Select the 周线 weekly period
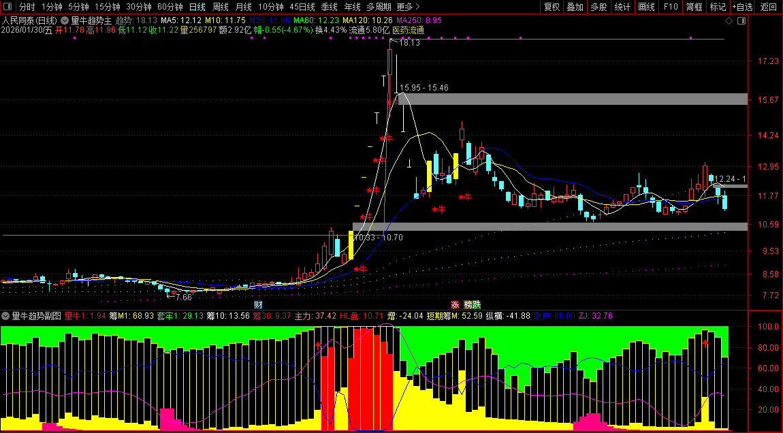783x433 pixels. pyautogui.click(x=221, y=7)
